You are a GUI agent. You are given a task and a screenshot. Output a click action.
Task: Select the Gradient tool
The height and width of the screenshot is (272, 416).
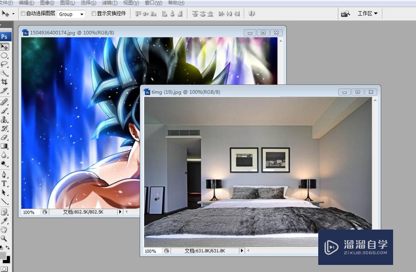pyautogui.click(x=4, y=146)
